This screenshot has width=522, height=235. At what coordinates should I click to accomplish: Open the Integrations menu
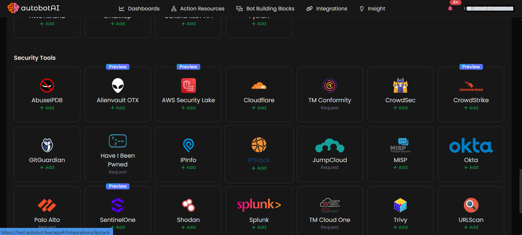tap(327, 8)
